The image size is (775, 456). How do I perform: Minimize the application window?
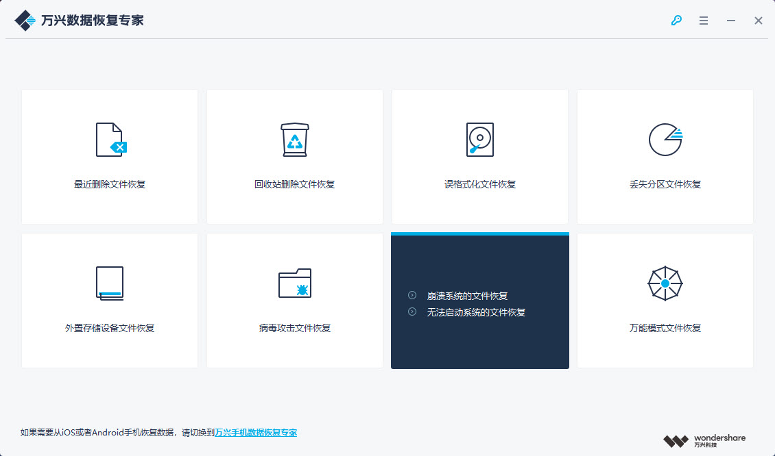[731, 21]
